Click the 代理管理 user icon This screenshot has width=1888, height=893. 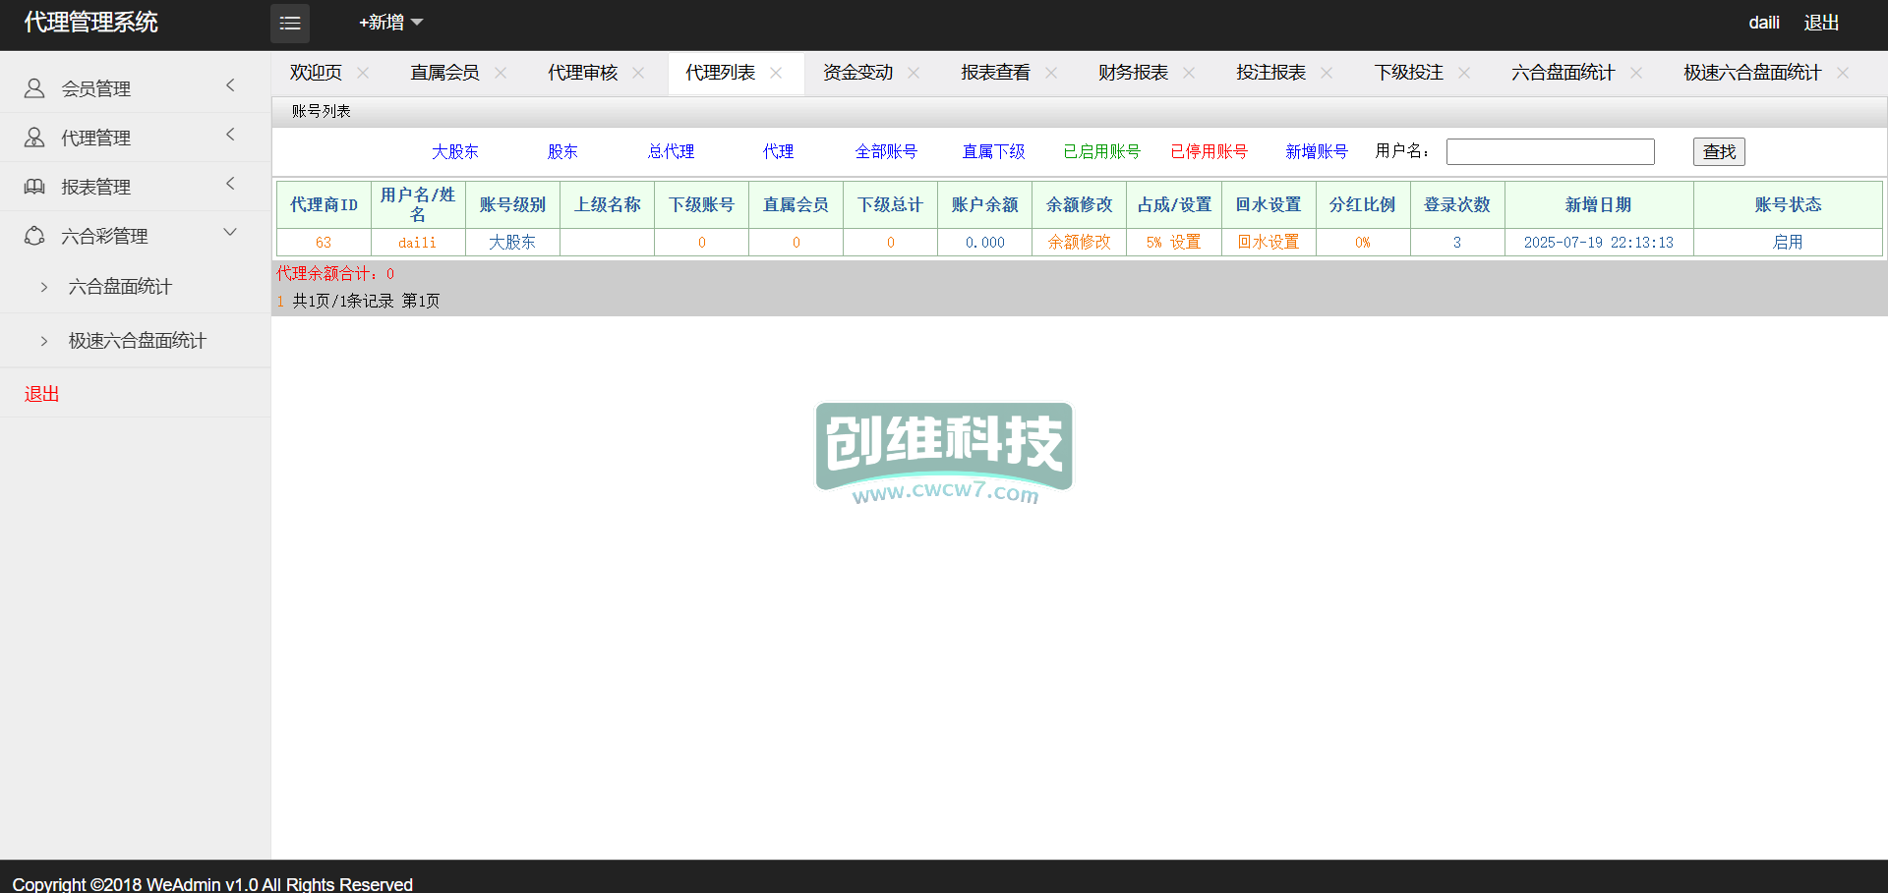[x=34, y=138]
